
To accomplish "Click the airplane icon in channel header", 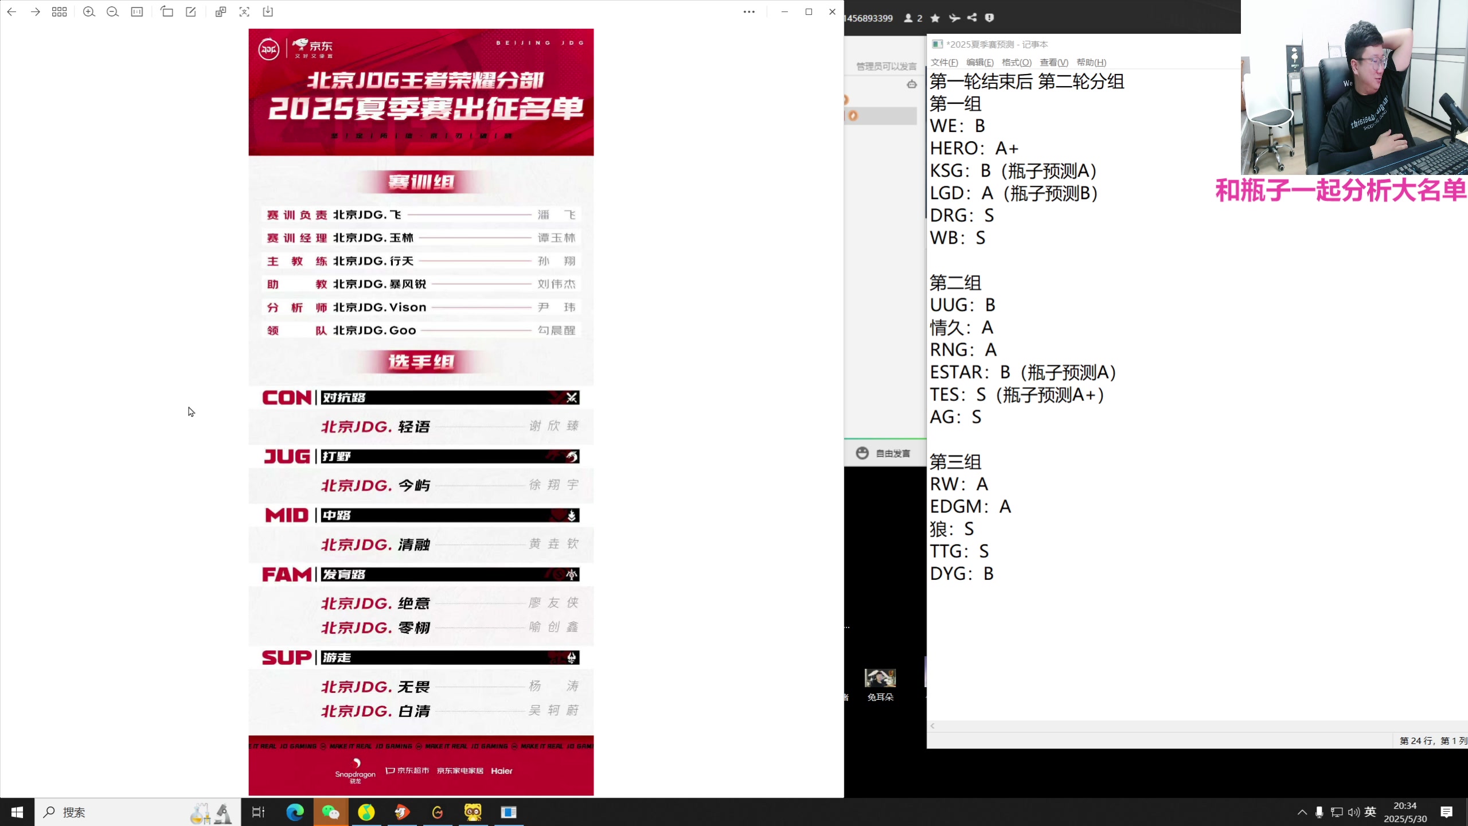I will coord(954,18).
